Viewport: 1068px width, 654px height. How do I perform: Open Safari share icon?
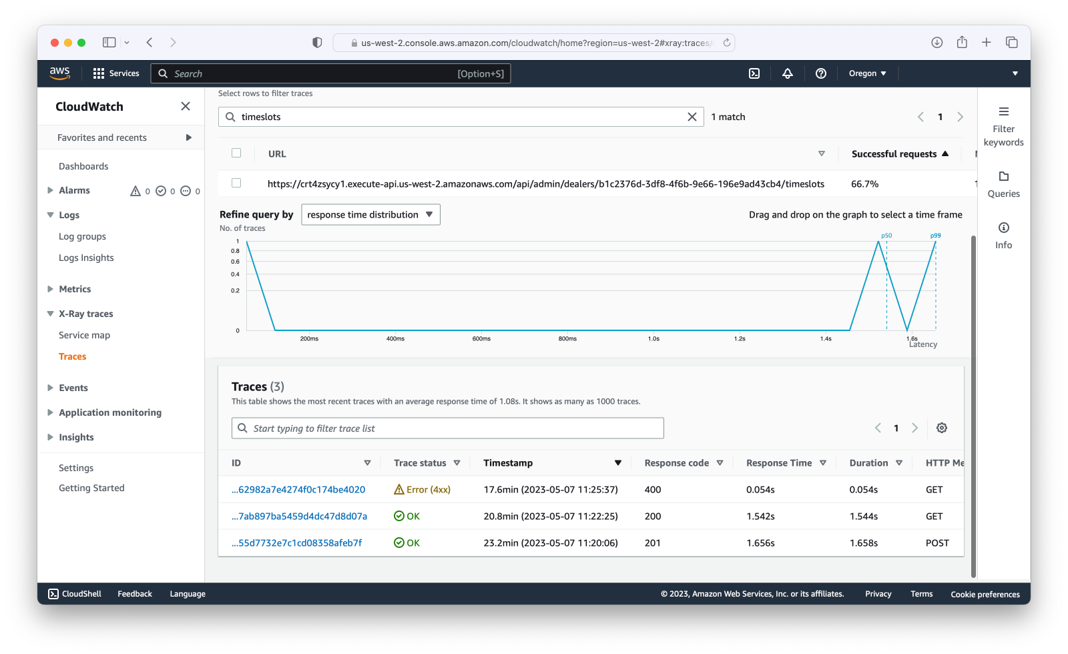point(962,42)
